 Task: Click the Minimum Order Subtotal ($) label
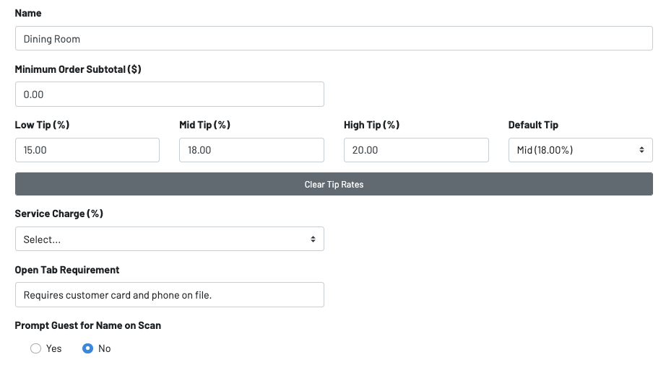click(78, 69)
